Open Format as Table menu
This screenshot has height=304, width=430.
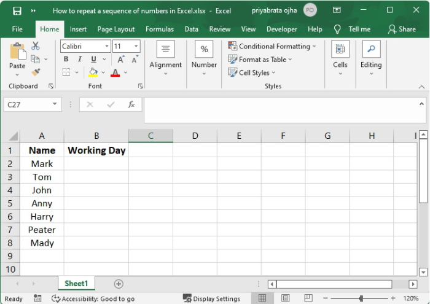[260, 59]
